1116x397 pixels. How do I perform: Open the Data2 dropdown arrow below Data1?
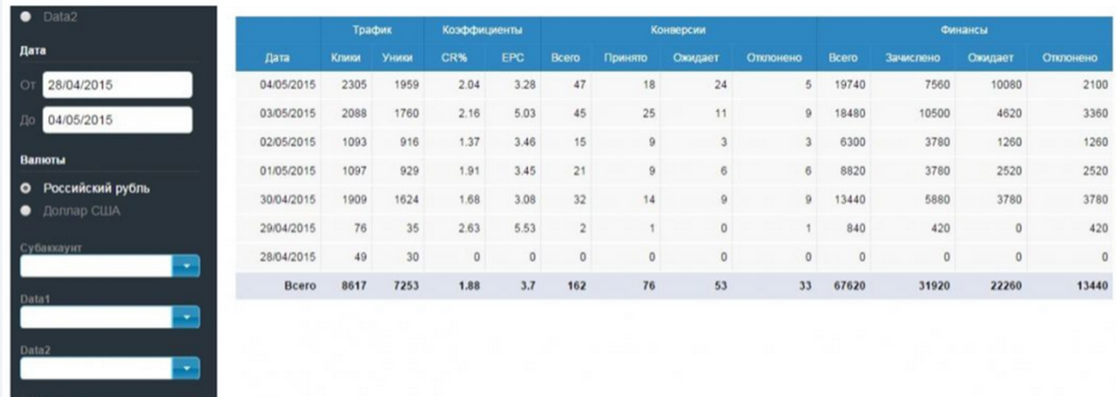pos(186,368)
